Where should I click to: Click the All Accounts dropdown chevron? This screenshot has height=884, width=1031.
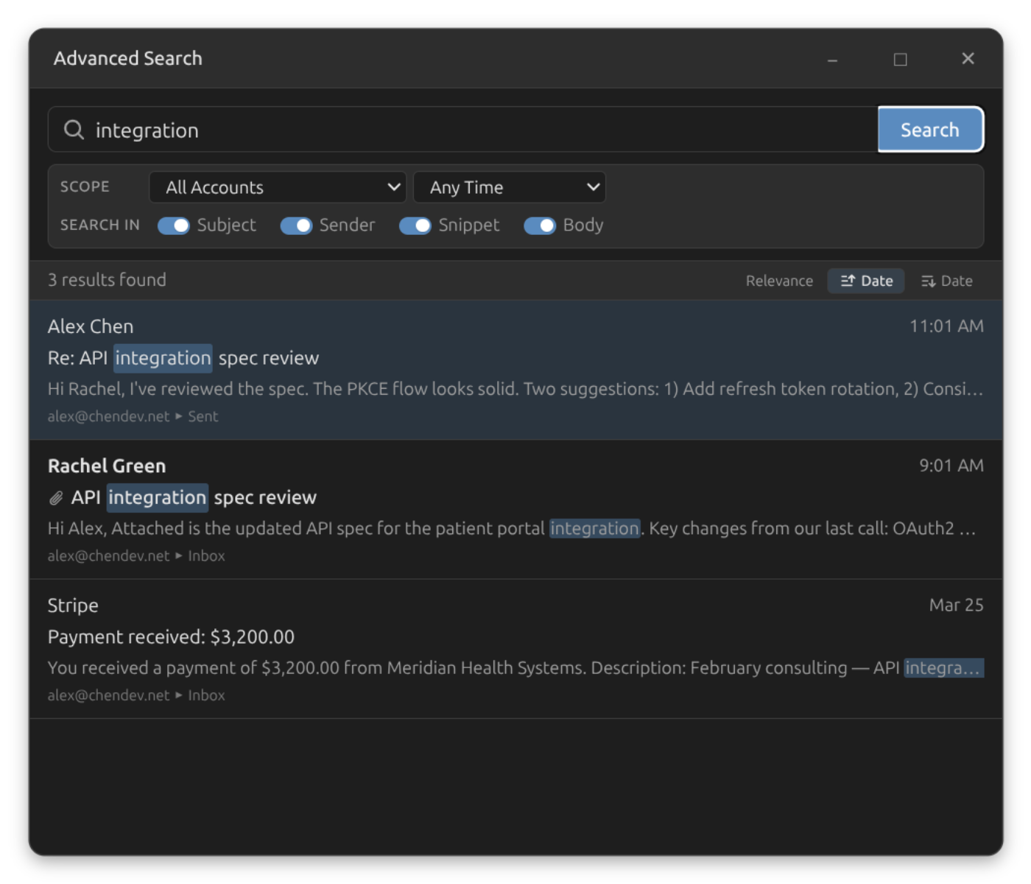coord(393,187)
